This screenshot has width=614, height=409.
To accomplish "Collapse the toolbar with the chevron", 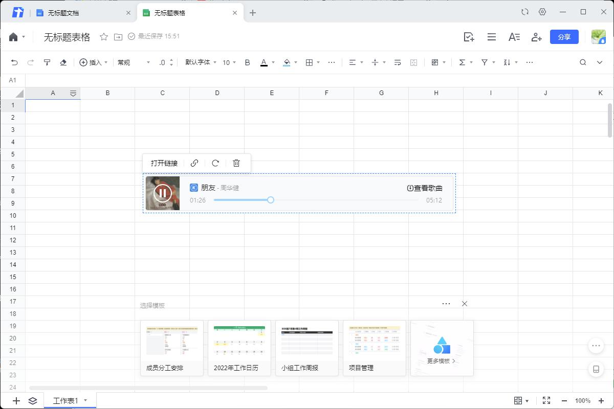I will click(599, 62).
